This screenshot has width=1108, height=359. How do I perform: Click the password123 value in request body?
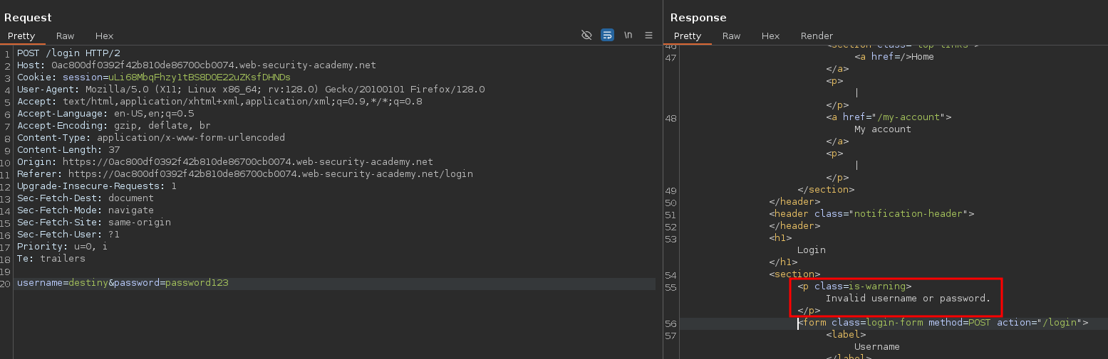tap(197, 283)
